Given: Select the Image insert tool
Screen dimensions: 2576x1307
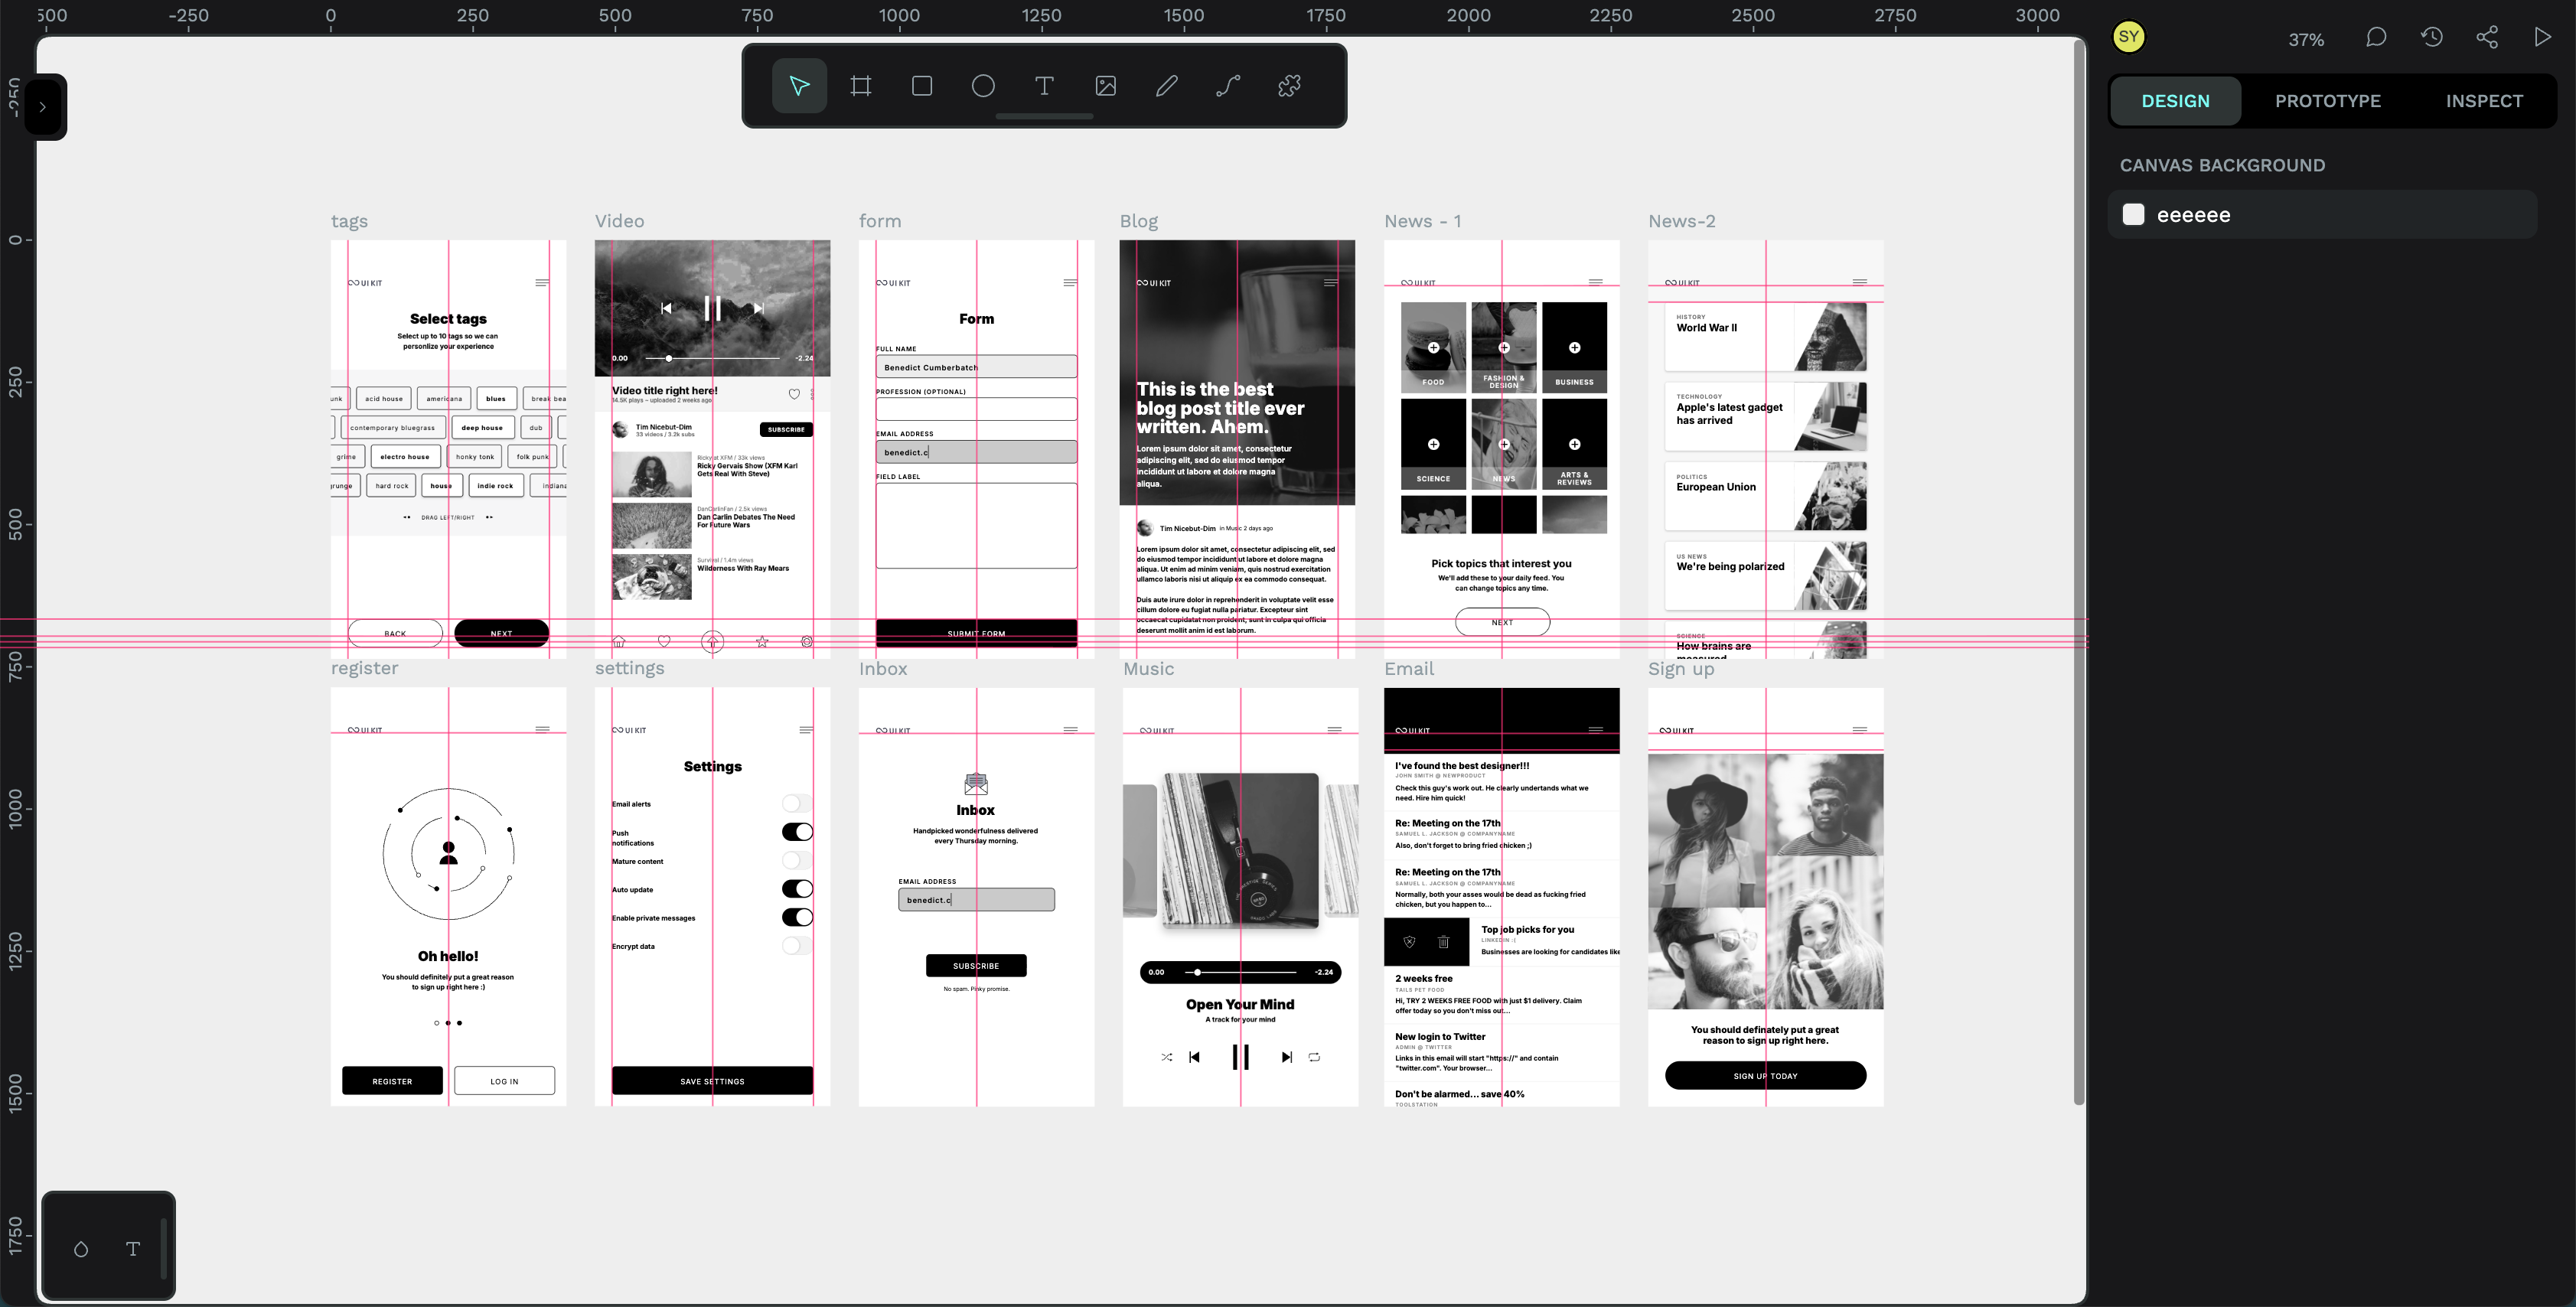Looking at the screenshot, I should click(1105, 86).
